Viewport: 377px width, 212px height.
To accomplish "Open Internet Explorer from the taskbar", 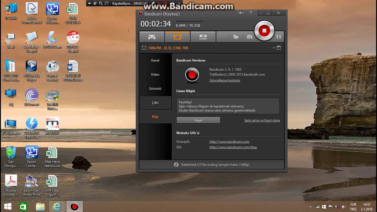I will [x=56, y=207].
